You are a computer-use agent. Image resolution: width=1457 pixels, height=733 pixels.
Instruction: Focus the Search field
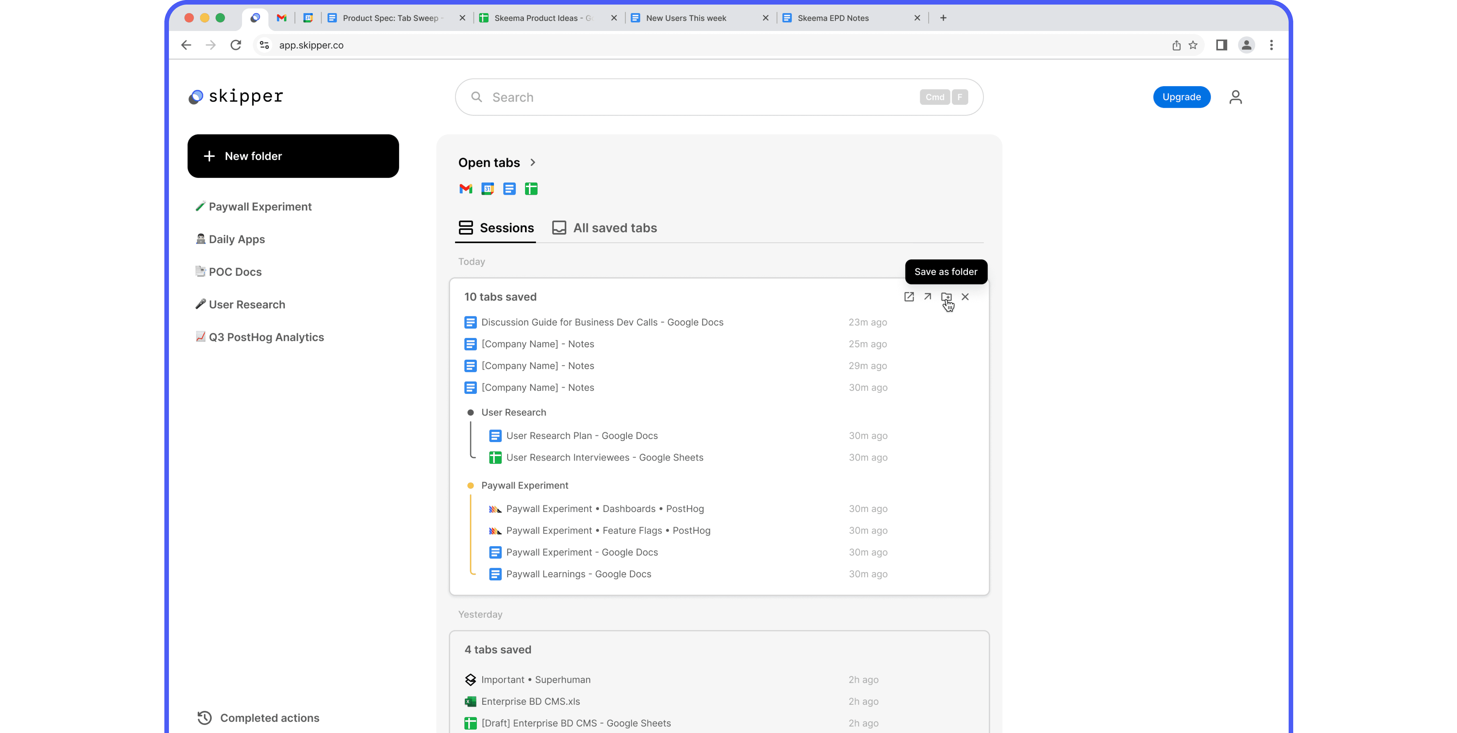point(719,97)
